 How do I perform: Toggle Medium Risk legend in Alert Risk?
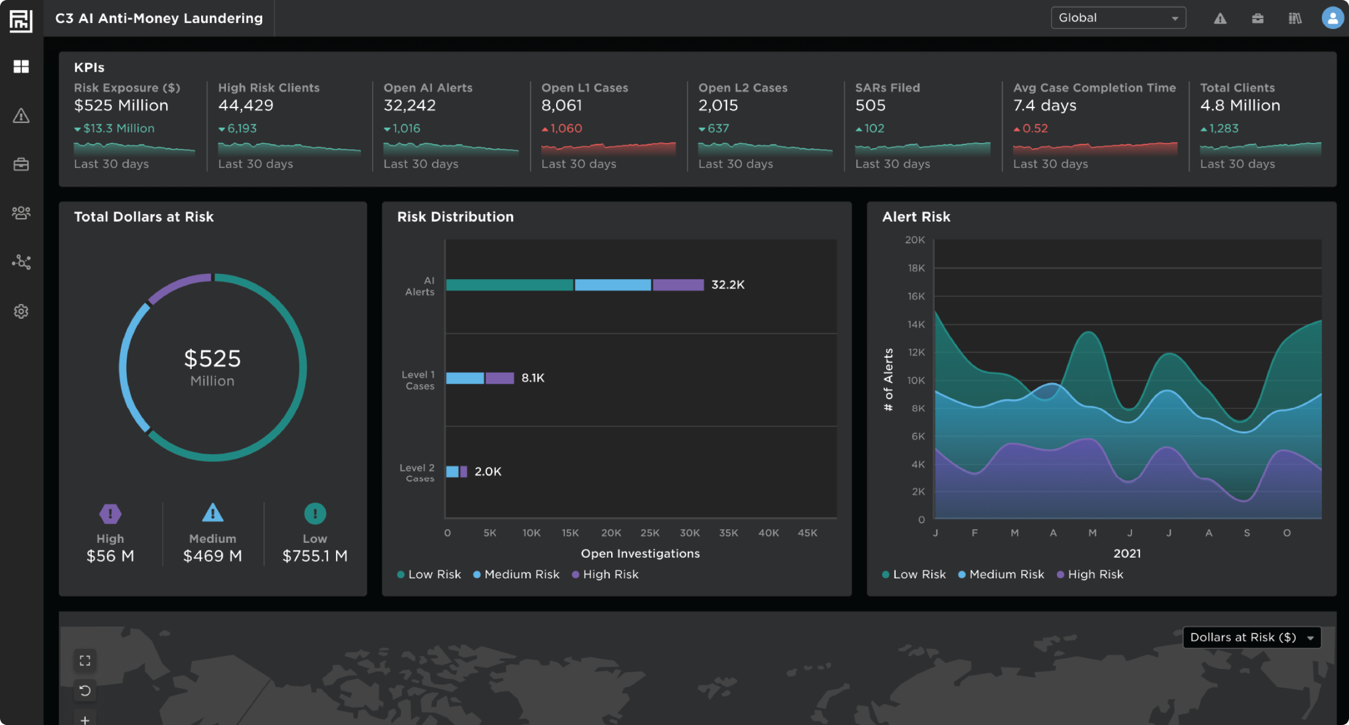[1001, 574]
